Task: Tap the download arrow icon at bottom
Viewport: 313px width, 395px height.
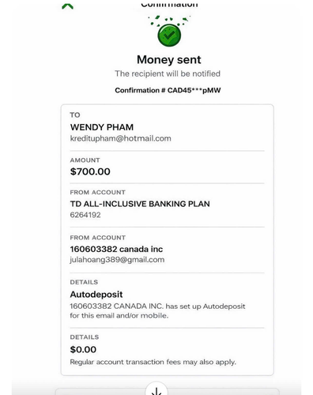Action: (x=156, y=390)
